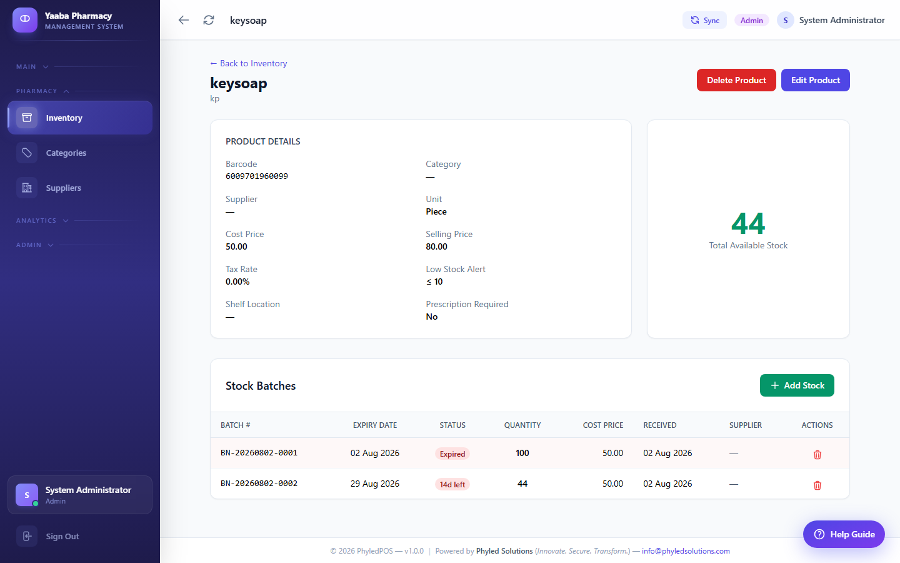Click the Total Available Stock number 44
The height and width of the screenshot is (563, 900).
[x=748, y=223]
